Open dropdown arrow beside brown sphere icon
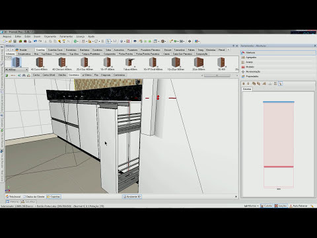Screen dimensions: 317x238 click(165, 42)
